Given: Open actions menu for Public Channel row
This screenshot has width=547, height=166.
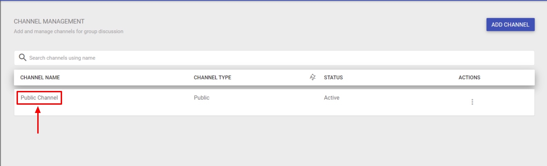Looking at the screenshot, I should tap(472, 102).
